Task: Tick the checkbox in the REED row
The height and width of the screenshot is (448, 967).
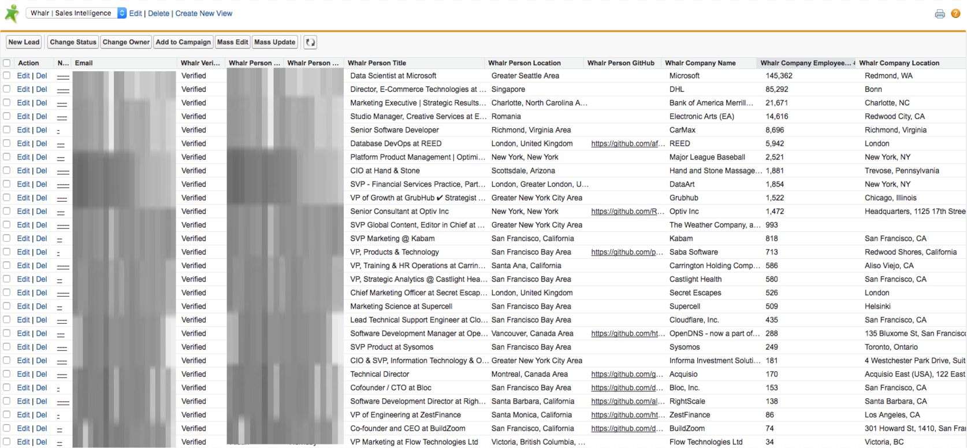Action: click(7, 143)
